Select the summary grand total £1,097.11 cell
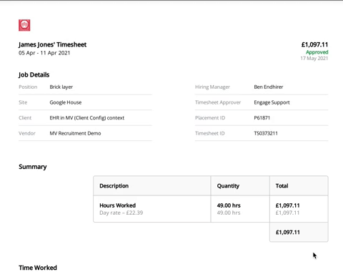Viewport: 343px width, 272px height. [299, 232]
